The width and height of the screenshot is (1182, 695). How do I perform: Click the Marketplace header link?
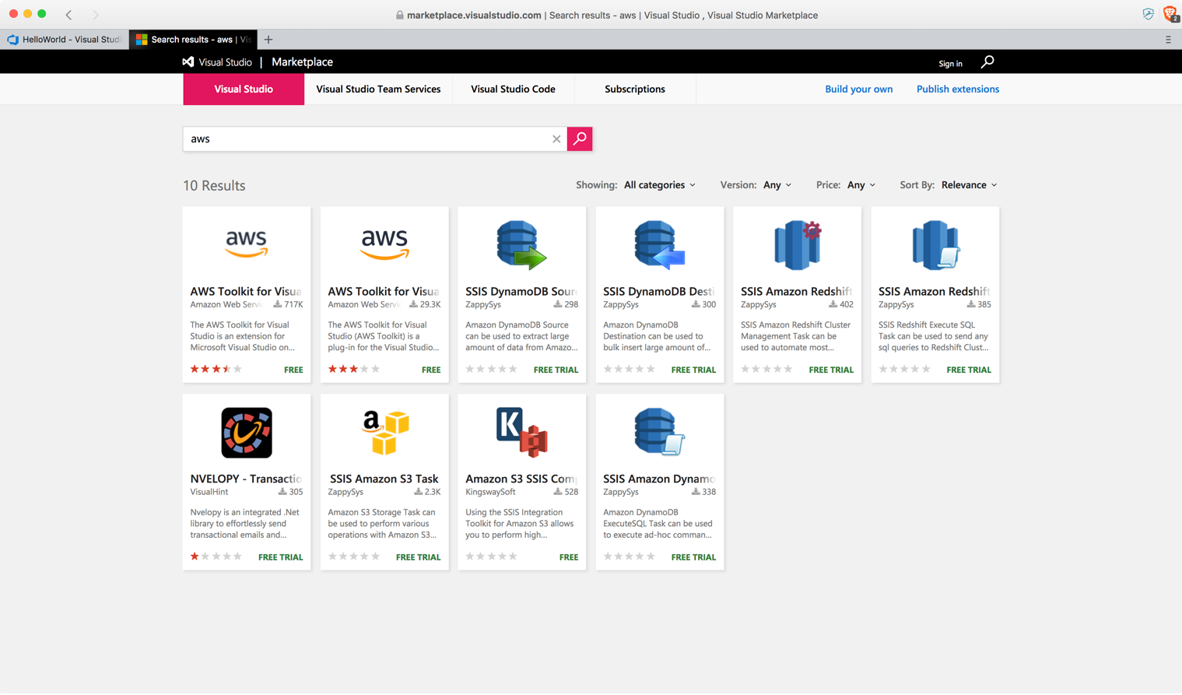click(302, 61)
